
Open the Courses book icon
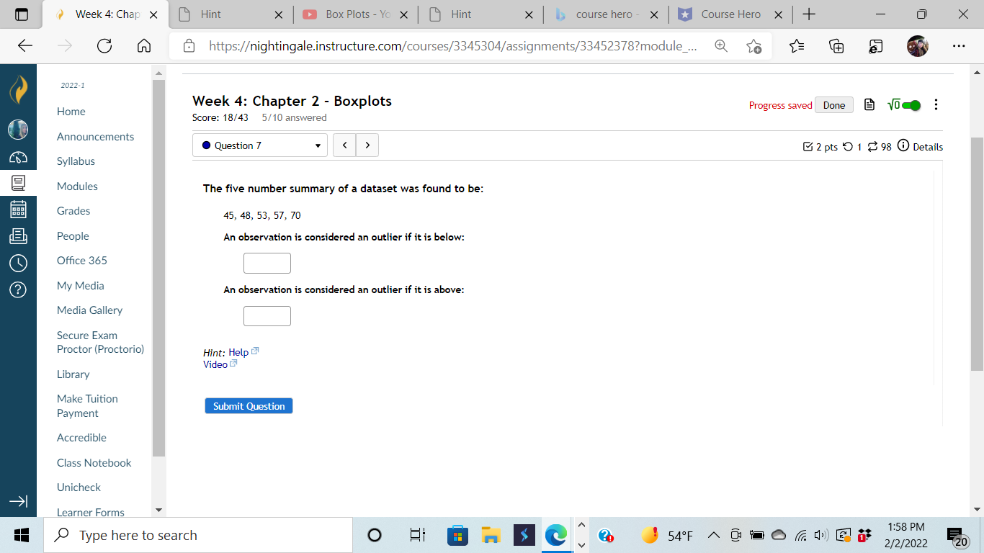[x=18, y=183]
